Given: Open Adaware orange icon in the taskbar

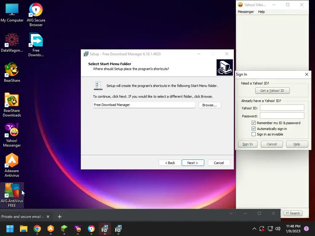Looking at the screenshot, I should tap(51, 229).
